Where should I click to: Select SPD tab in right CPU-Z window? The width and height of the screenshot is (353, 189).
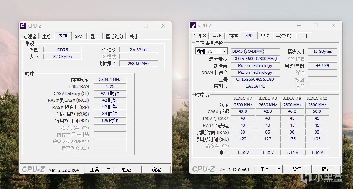pyautogui.click(x=249, y=36)
